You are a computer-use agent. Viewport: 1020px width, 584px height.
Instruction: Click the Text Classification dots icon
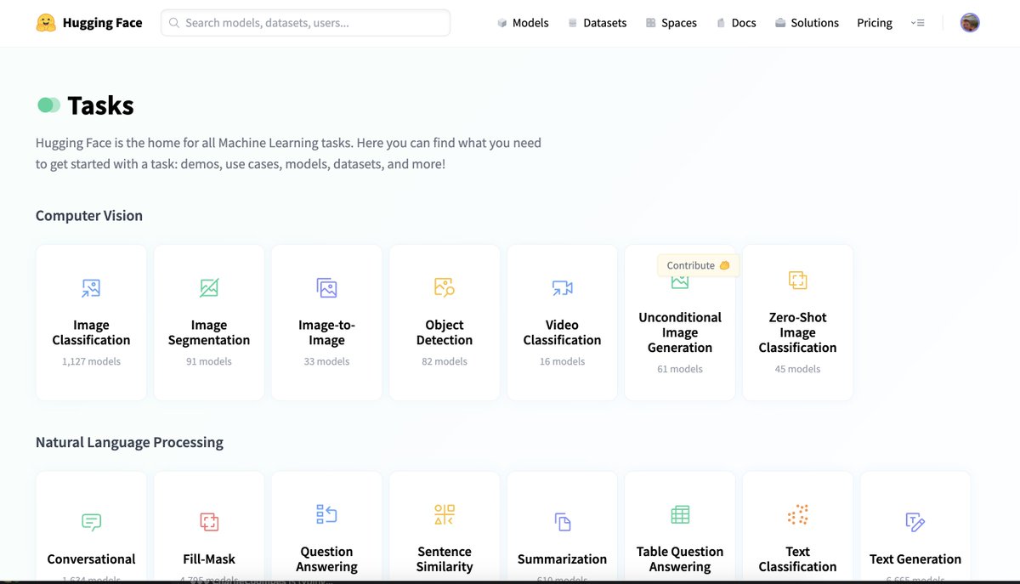coord(797,514)
